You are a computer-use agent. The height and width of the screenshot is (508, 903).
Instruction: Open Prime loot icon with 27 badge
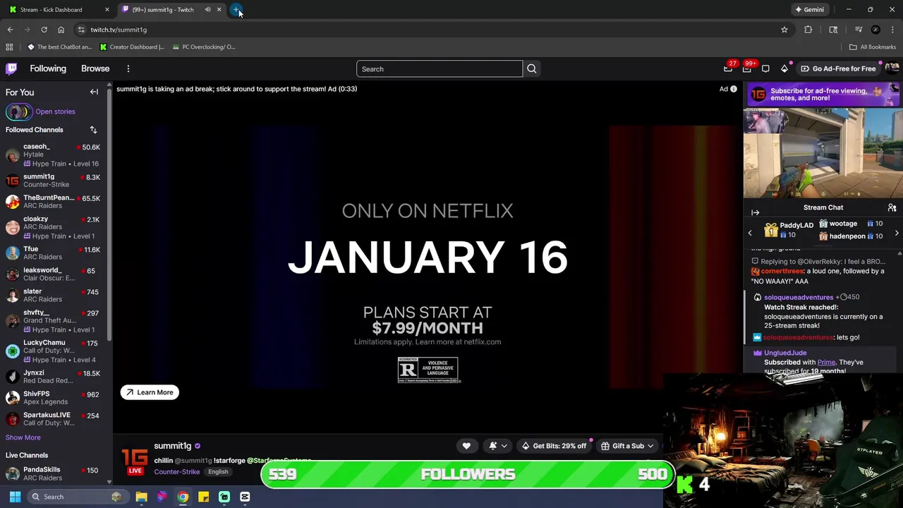(x=728, y=68)
